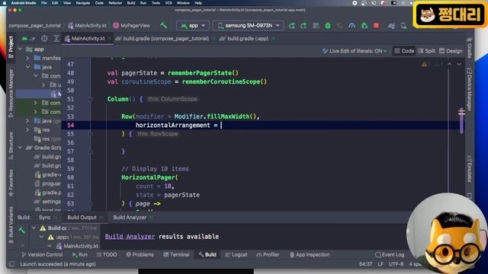Click compose_pager_tutorial breadcrumb
The image size is (488, 274).
click(34, 25)
